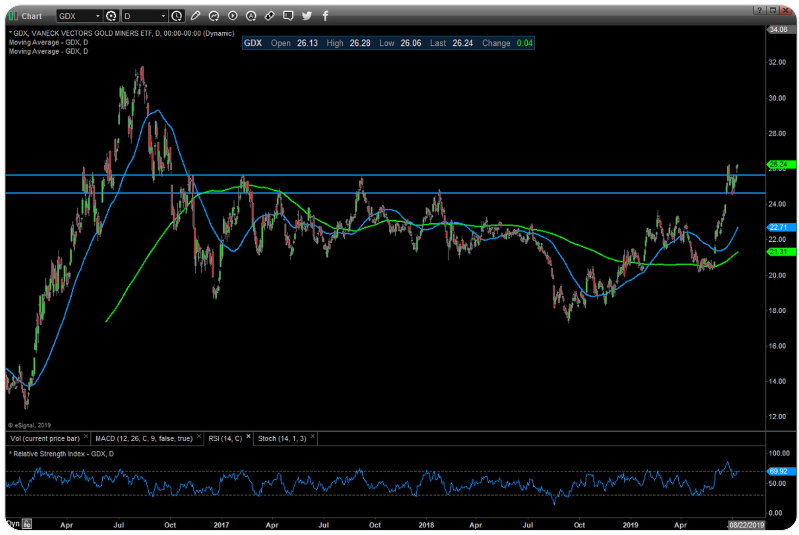Open the gear symbol settings dropdown
Viewport: 799px width, 535px height.
point(111,16)
